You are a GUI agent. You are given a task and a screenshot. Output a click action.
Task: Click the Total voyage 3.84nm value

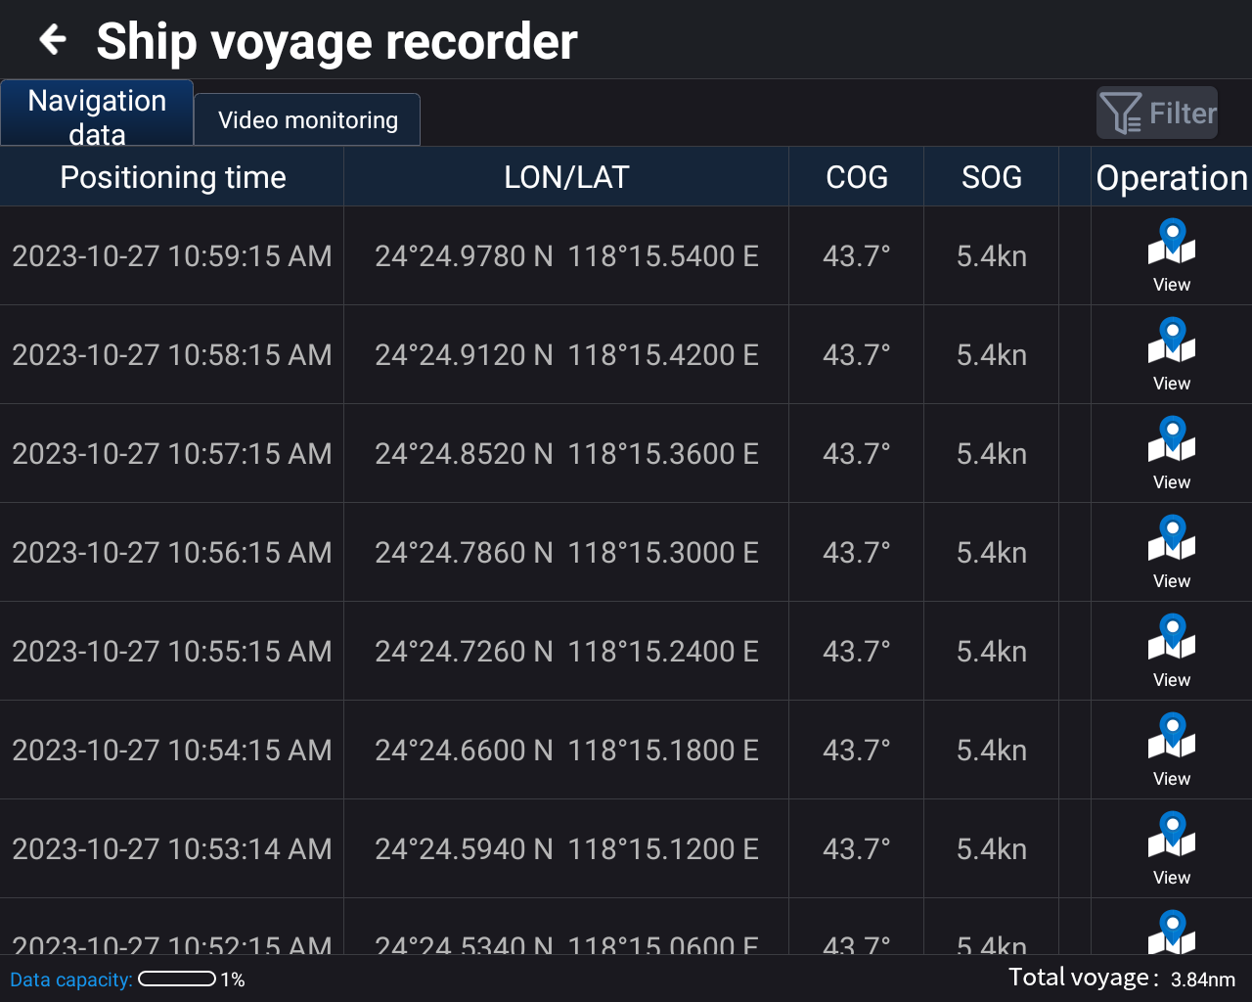pos(1202,979)
